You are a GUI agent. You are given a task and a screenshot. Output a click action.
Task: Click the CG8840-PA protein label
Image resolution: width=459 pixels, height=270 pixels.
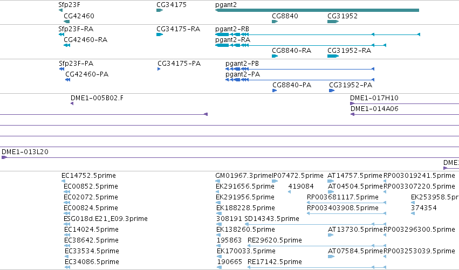(292, 85)
